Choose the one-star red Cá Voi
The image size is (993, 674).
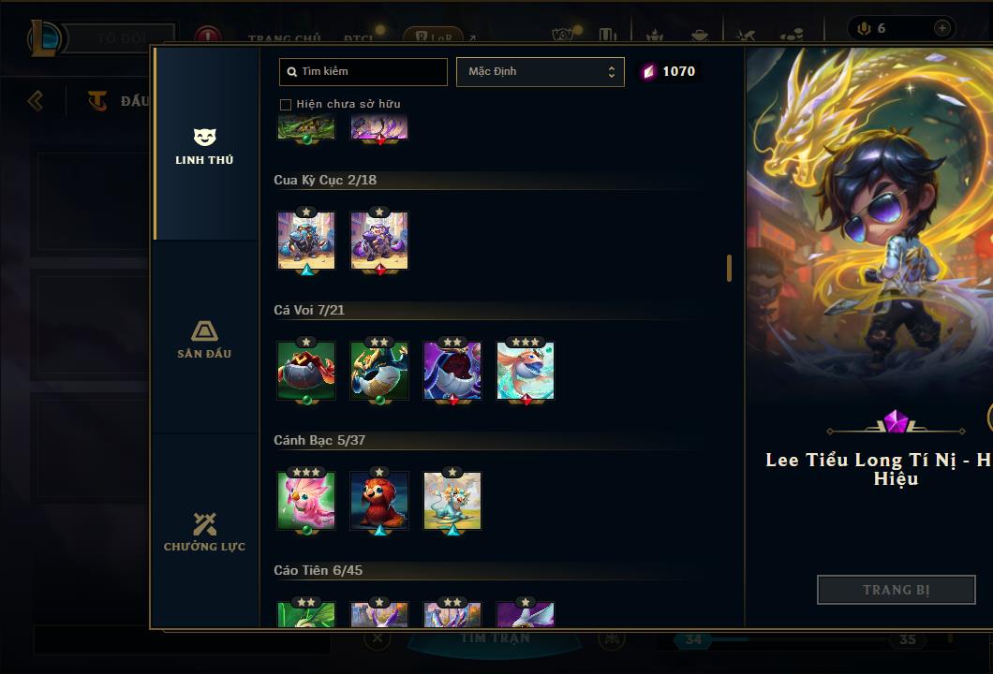pyautogui.click(x=306, y=371)
